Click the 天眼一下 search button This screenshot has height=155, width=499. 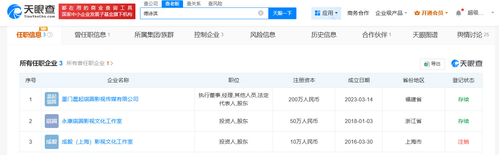tap(282, 13)
